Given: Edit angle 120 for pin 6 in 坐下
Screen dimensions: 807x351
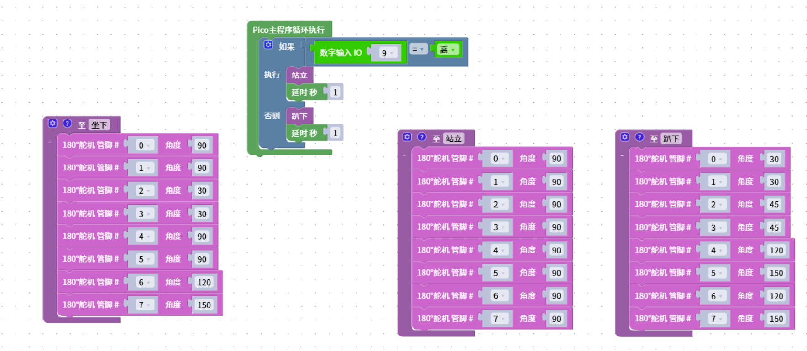Looking at the screenshot, I should point(204,282).
